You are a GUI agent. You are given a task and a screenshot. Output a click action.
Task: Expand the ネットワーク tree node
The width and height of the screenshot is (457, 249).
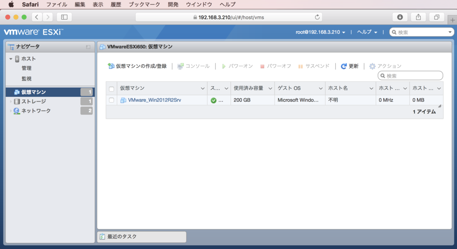[11, 111]
